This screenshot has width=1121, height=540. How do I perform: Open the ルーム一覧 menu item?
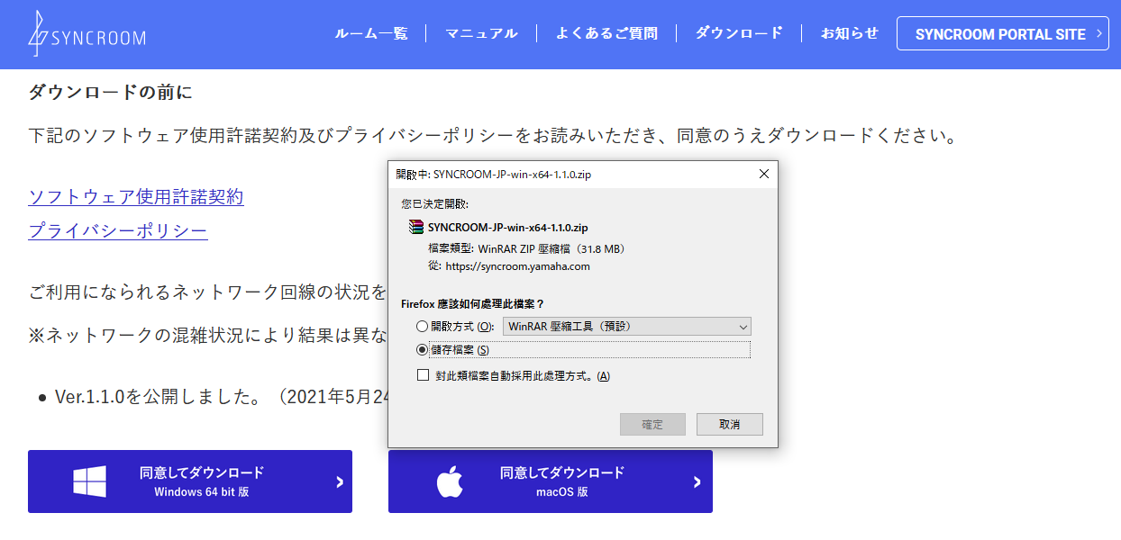pos(371,33)
